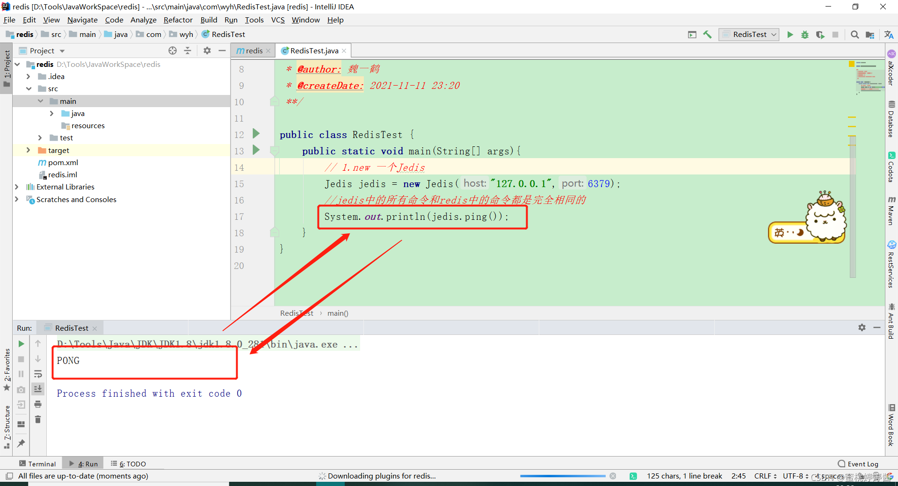
Task: Click locate/scroll-from-source target icon in Project panel
Action: [173, 51]
